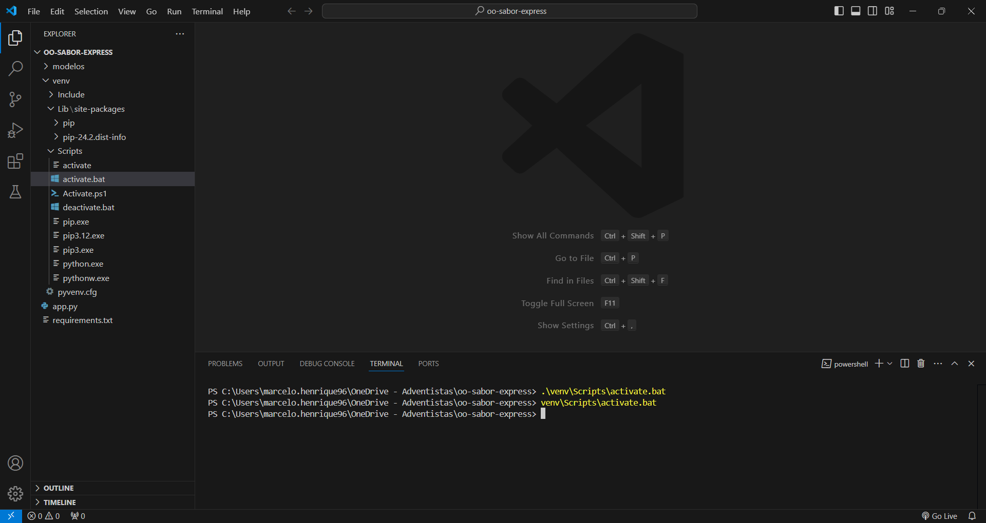Open the Help menu
The width and height of the screenshot is (986, 523).
[x=241, y=11]
